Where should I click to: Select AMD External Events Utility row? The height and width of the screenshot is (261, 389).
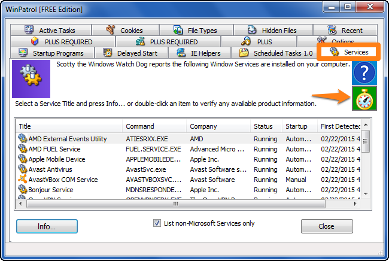tap(189, 139)
